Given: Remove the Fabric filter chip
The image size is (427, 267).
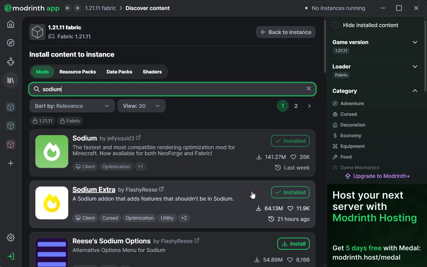Looking at the screenshot, I should click(70, 121).
